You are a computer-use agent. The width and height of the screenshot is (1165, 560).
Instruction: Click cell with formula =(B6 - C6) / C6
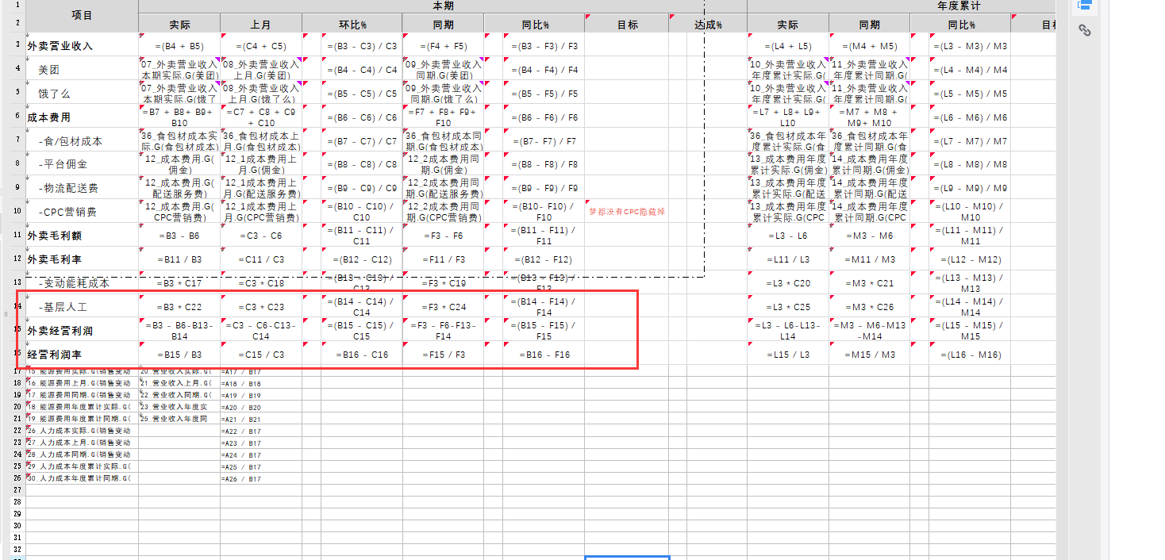click(x=362, y=117)
